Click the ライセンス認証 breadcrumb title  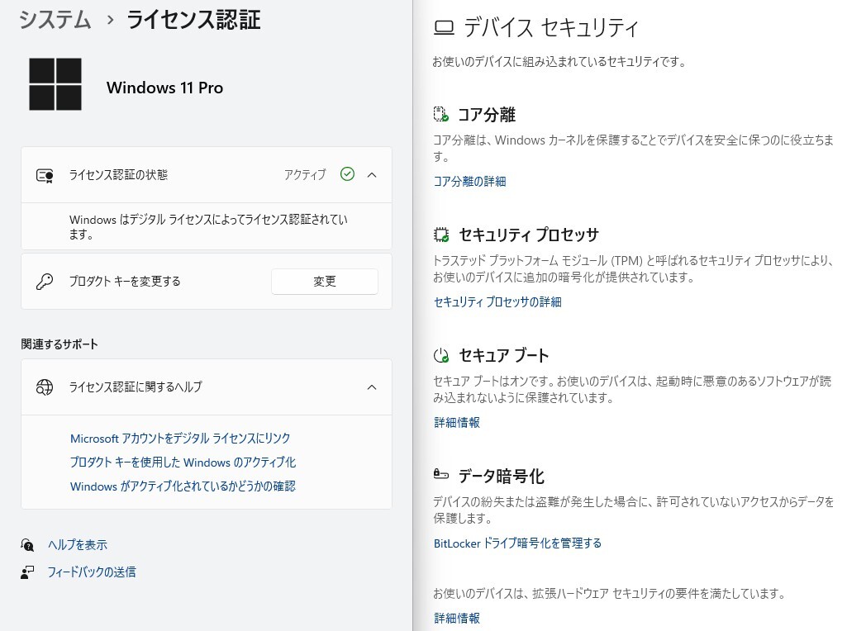(x=193, y=20)
